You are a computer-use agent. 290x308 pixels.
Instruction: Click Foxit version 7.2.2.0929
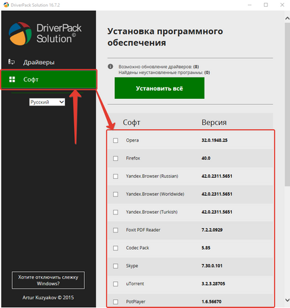212,230
